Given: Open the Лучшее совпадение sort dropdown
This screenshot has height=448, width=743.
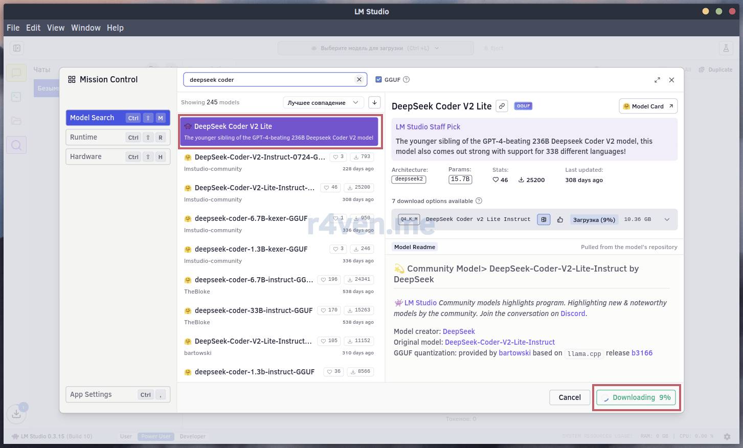Looking at the screenshot, I should (x=323, y=102).
